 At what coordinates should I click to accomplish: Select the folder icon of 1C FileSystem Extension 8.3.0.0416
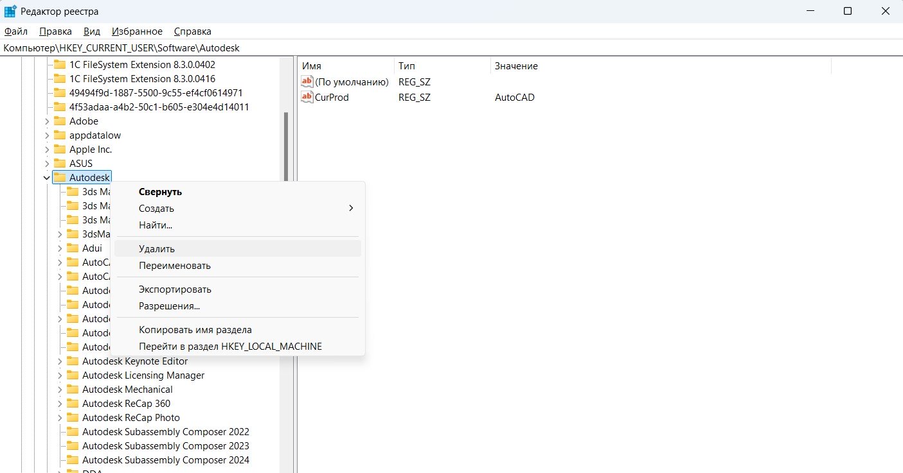pos(60,79)
